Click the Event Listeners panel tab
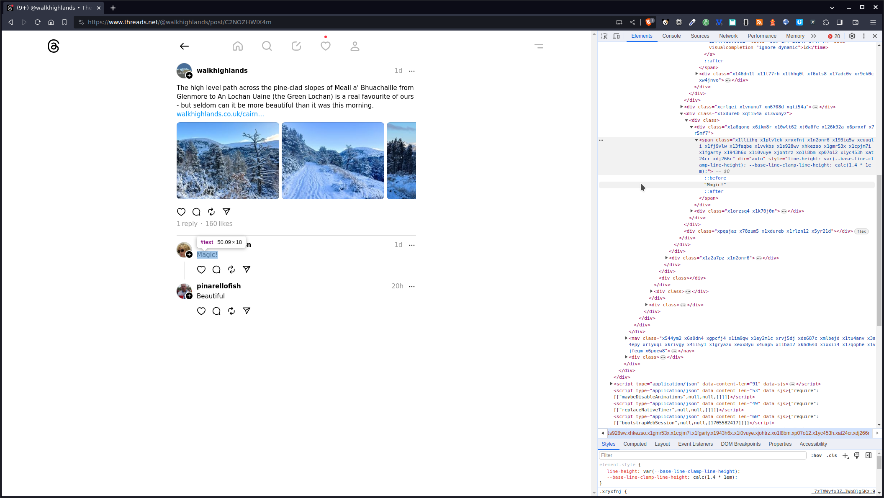 [x=695, y=443]
